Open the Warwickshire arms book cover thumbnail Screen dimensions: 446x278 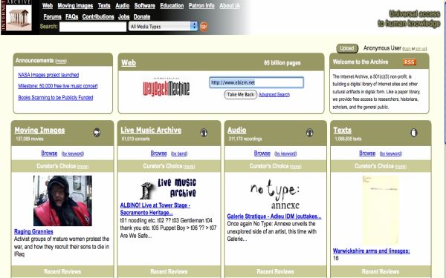(x=381, y=211)
